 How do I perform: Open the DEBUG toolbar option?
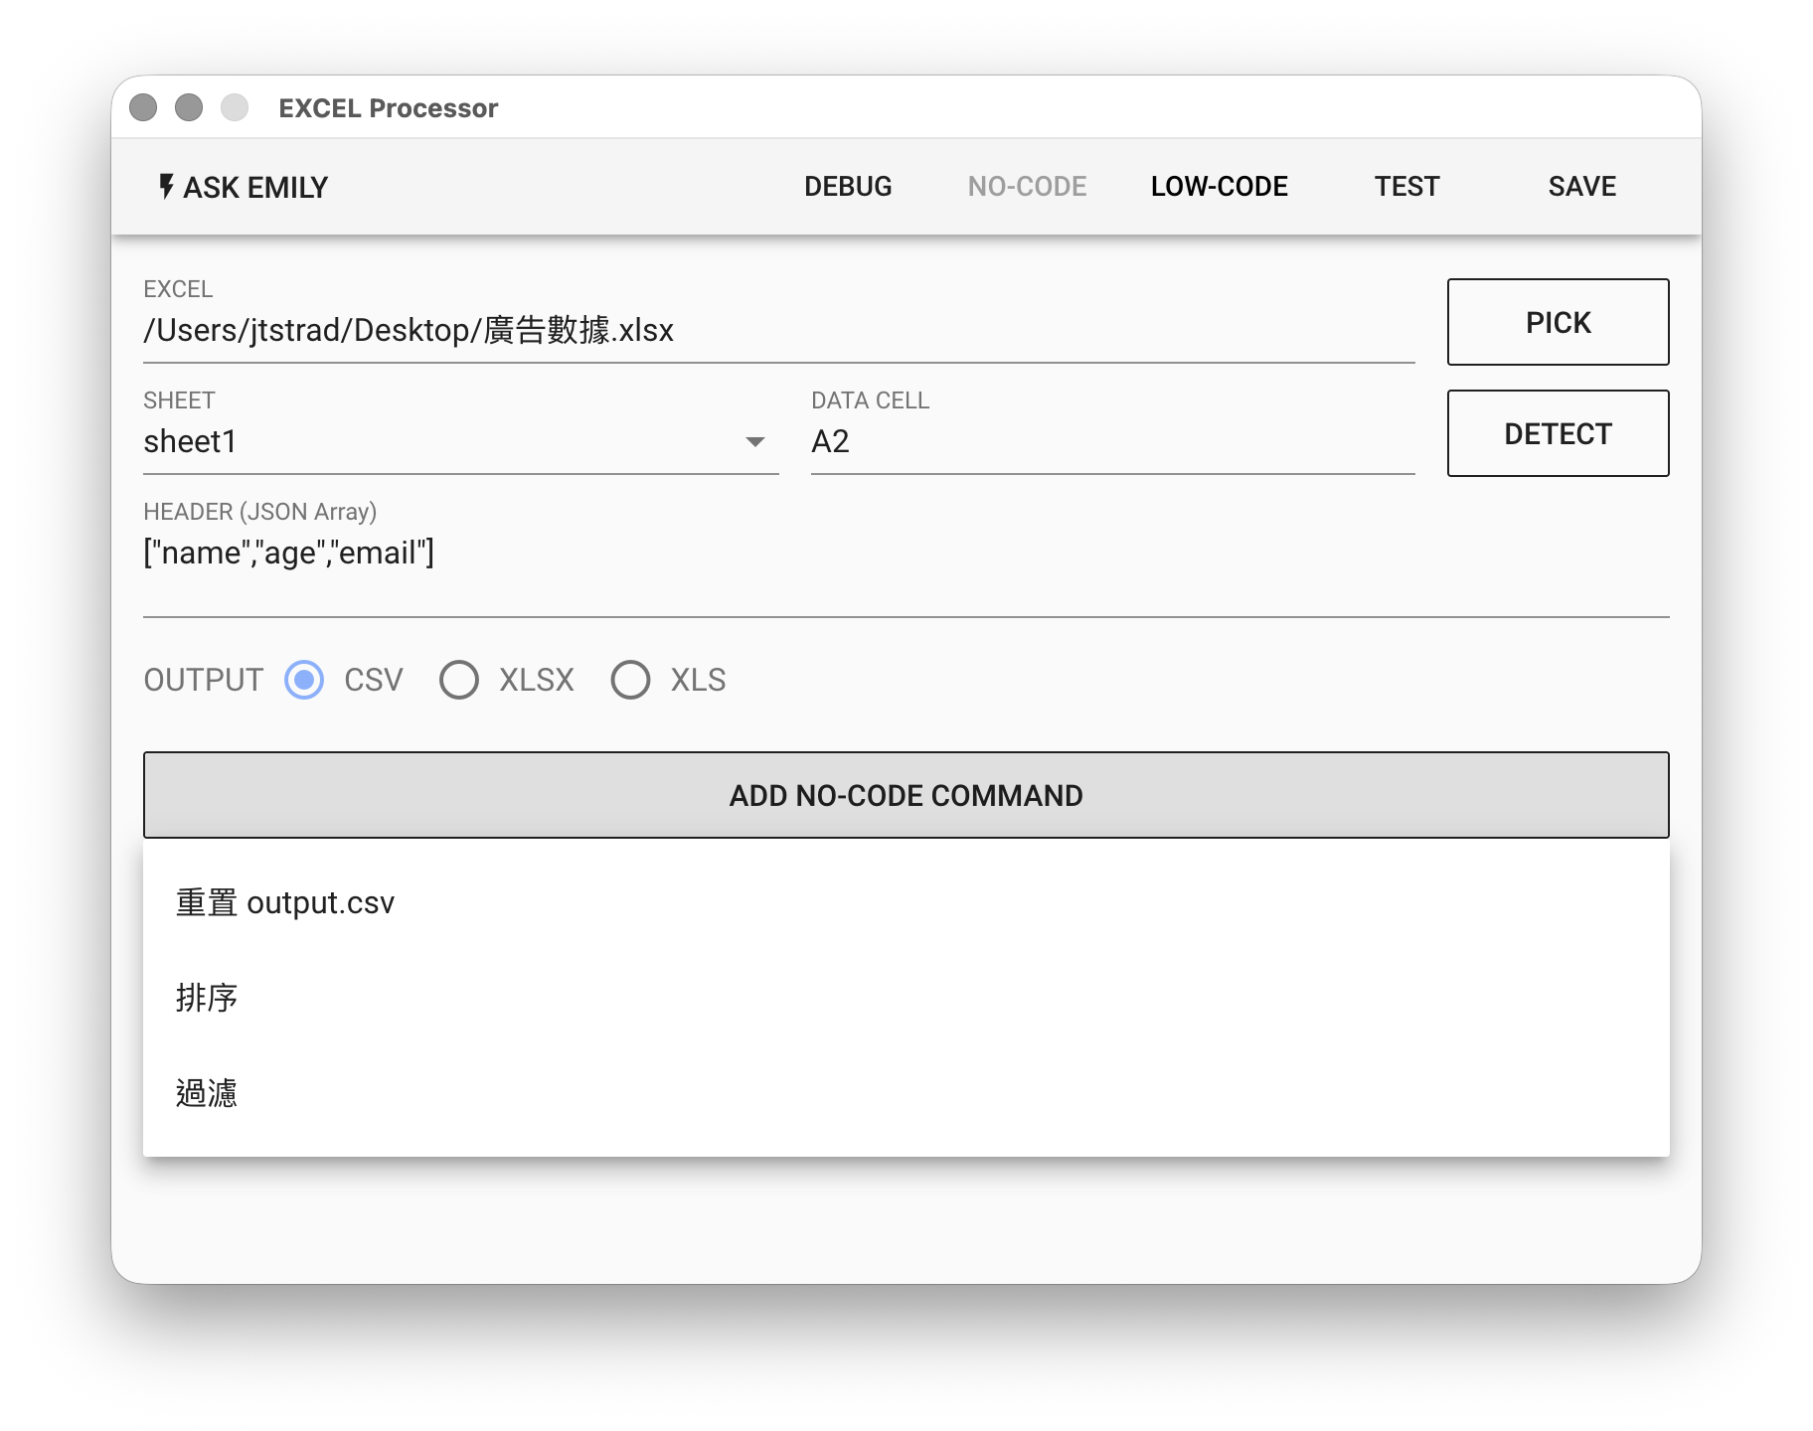click(x=847, y=186)
